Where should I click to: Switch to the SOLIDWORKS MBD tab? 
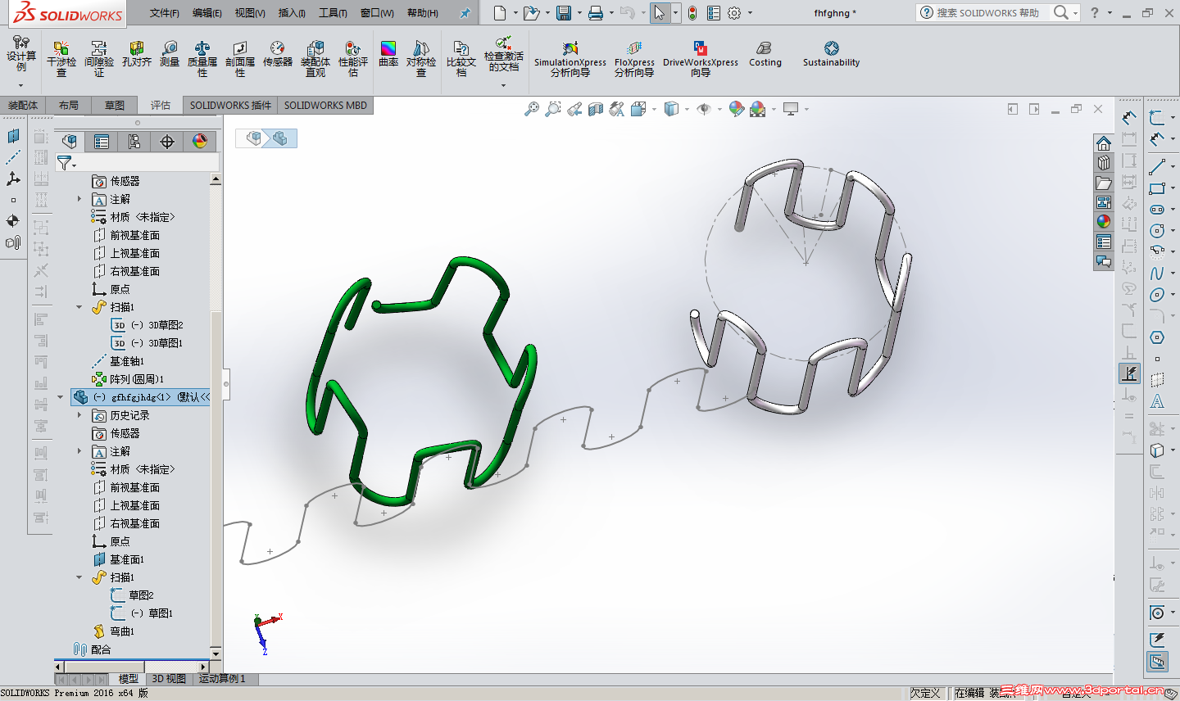pos(325,106)
